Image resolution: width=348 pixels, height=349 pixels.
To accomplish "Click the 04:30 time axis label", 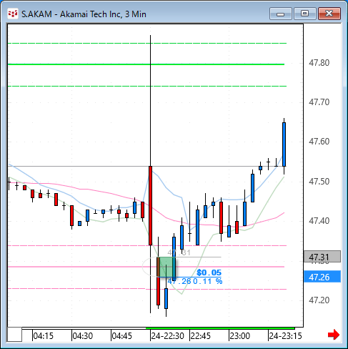I will pos(82,336).
